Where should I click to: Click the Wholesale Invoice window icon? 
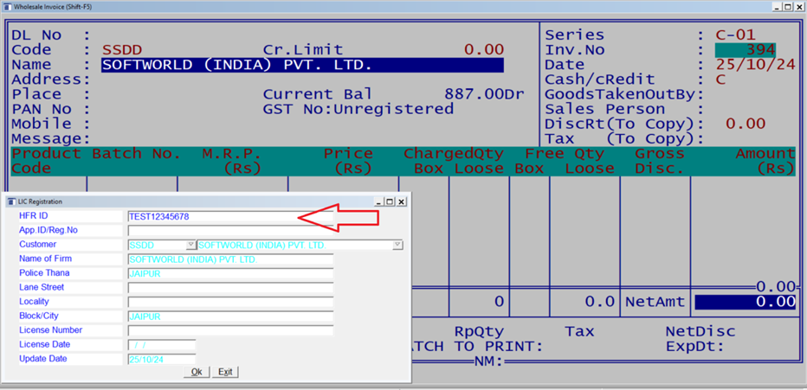[x=7, y=7]
